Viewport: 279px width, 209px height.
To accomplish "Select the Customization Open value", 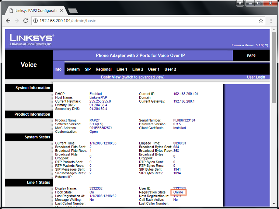I will [x=93, y=131].
